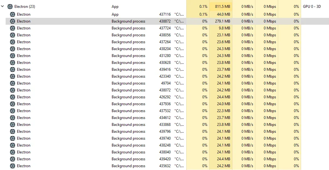Click Electron icon beside PID 434612
This screenshot has height=170, width=329.
(x=13, y=118)
